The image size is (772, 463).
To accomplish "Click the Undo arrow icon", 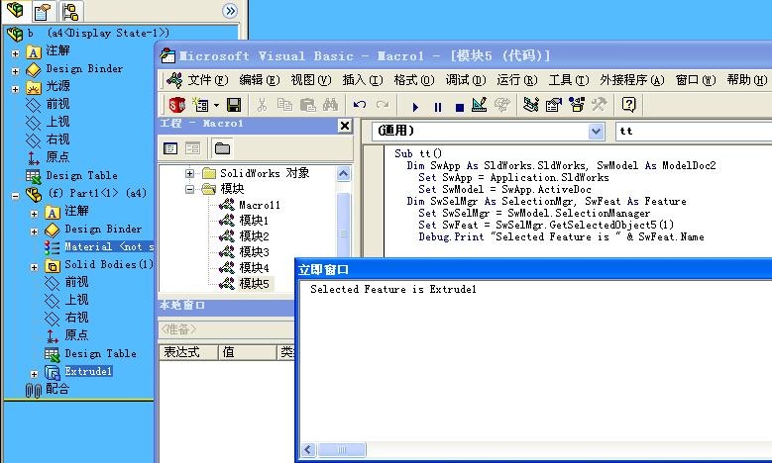I will 360,105.
